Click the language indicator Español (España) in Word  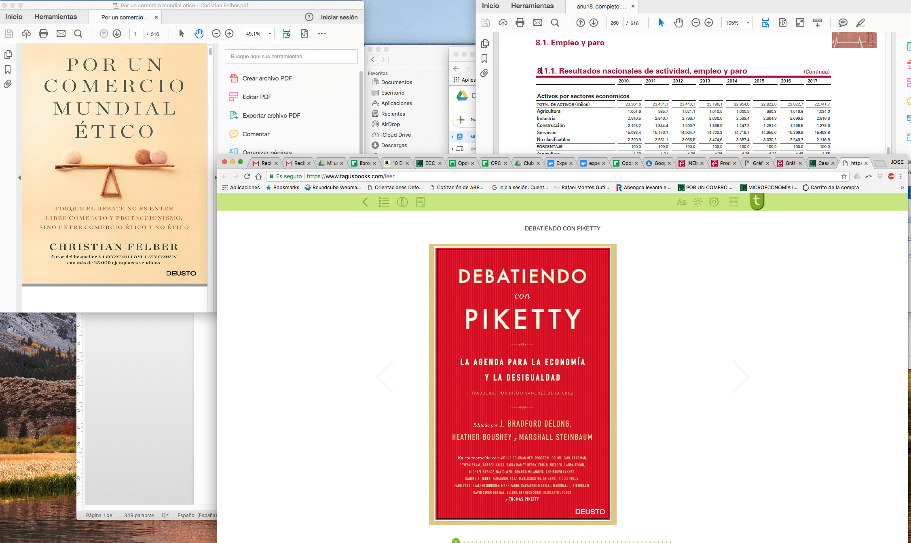[197, 516]
